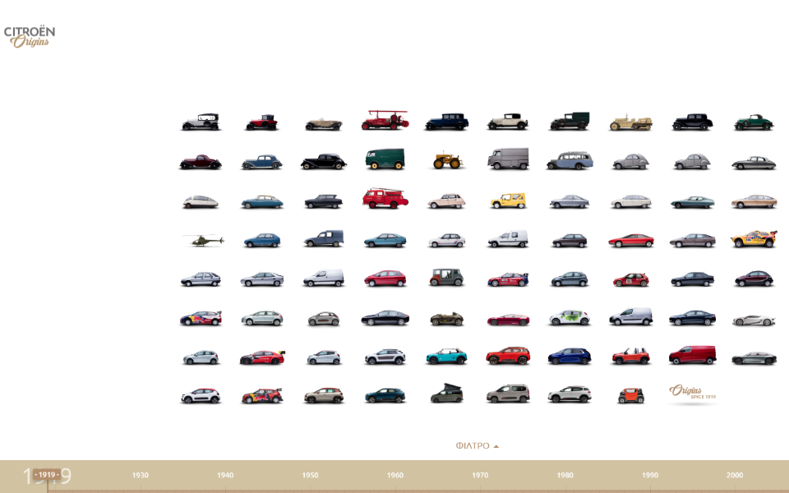This screenshot has height=493, width=789.
Task: Select the camper van with pop-up roof
Action: [446, 394]
